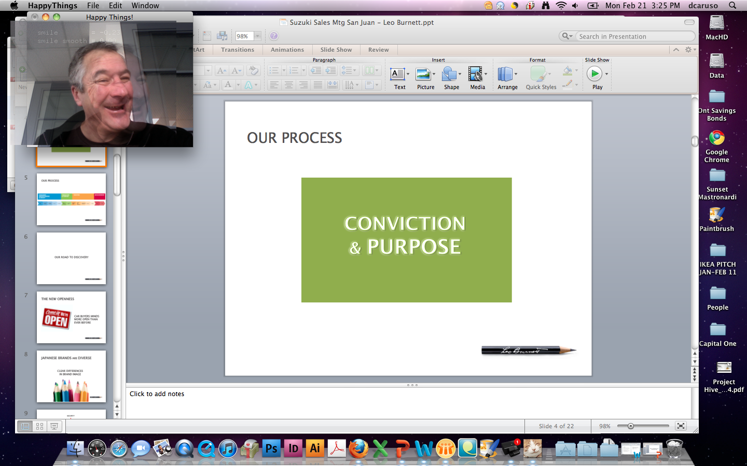Open the zoom percentage dropdown

tap(257, 36)
